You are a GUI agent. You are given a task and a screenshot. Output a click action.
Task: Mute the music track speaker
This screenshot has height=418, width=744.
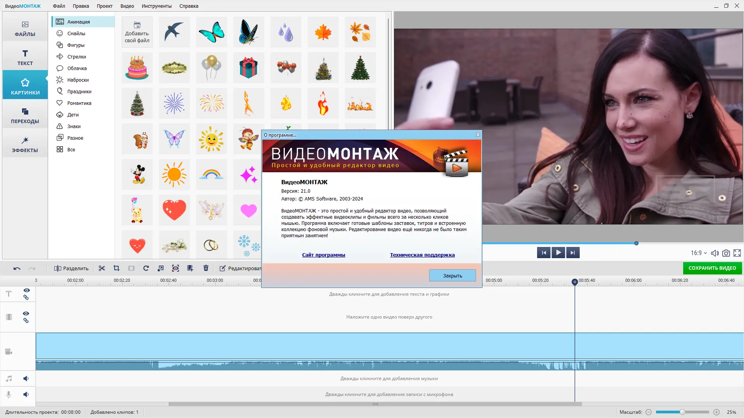point(26,379)
